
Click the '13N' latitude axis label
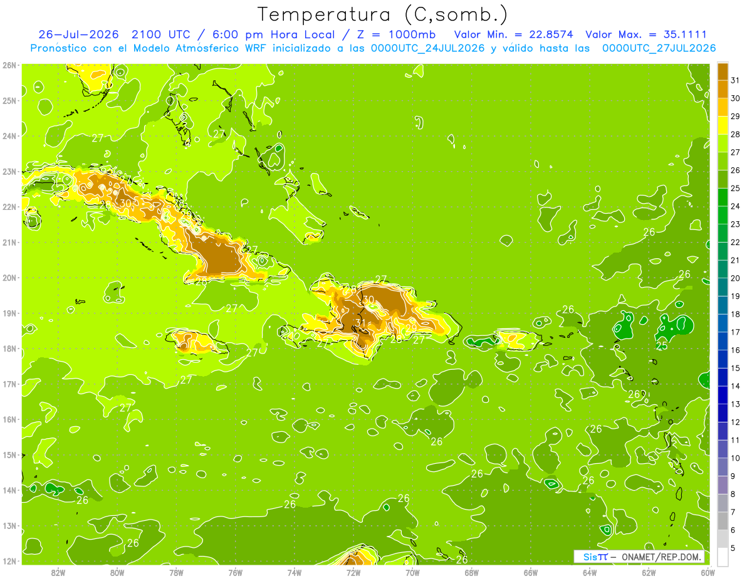point(9,525)
